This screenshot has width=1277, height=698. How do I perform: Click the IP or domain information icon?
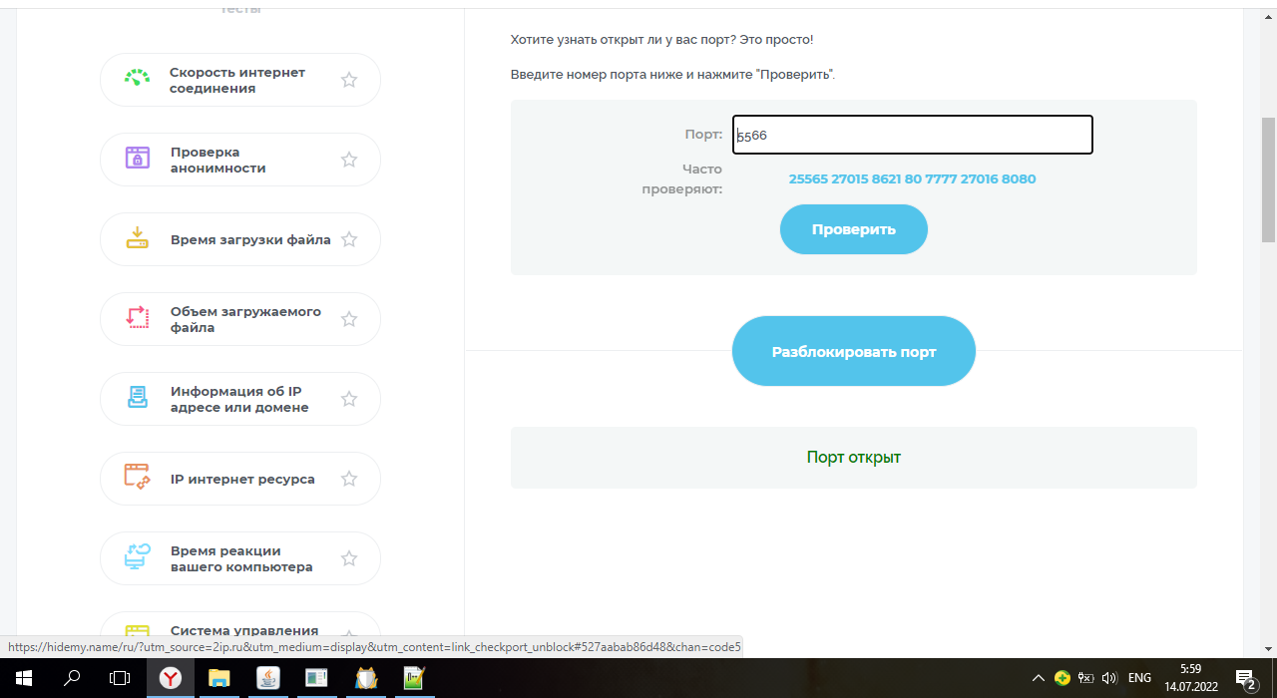pos(137,398)
